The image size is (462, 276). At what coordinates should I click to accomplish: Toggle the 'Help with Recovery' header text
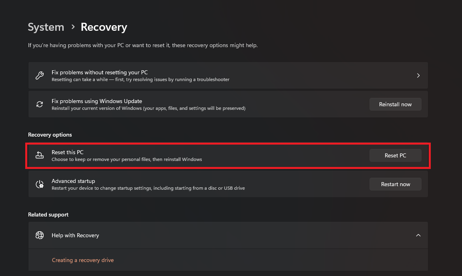click(x=75, y=235)
